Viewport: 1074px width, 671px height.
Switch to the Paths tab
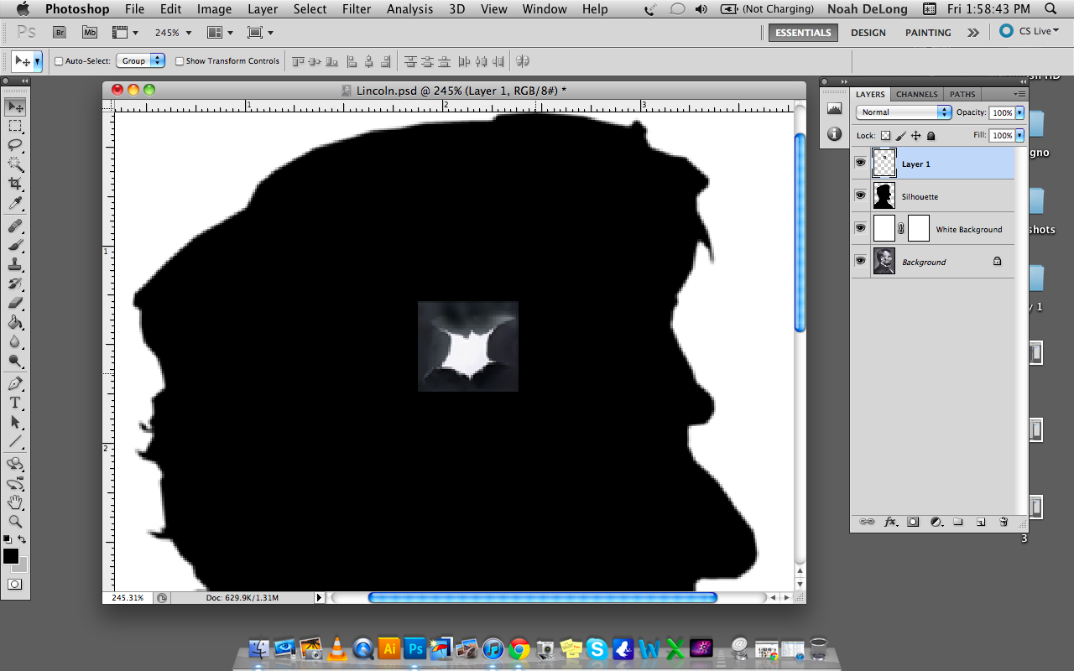point(962,94)
